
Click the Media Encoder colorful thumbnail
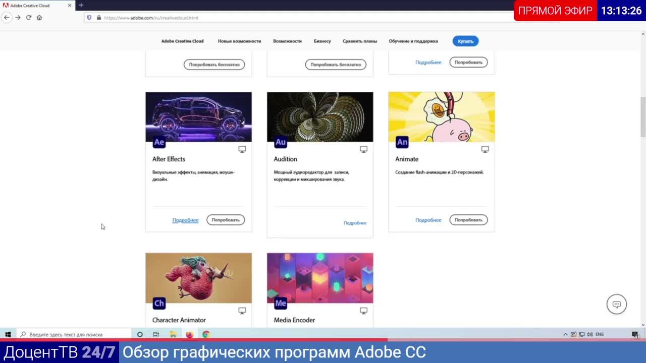click(x=320, y=278)
